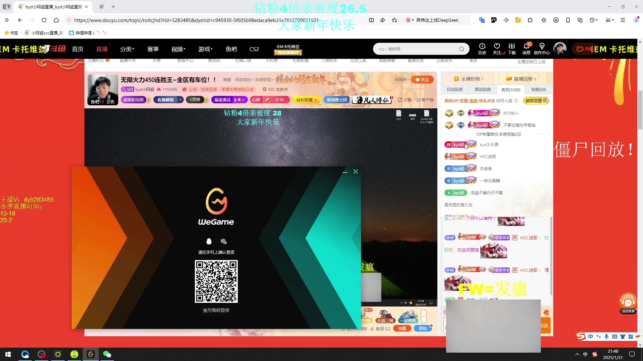Viewport: 643px width, 361px height.
Task: Switch to 日活跃度 tab
Action: [x=455, y=90]
